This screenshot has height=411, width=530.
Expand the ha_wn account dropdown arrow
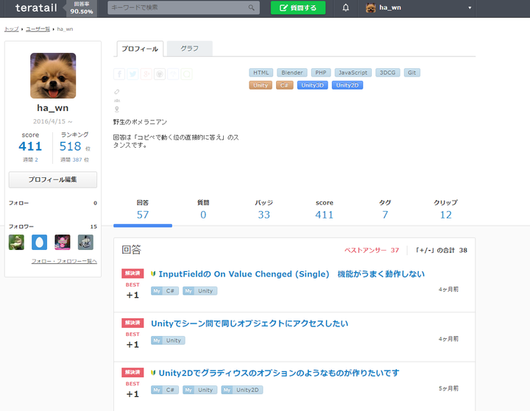click(470, 8)
